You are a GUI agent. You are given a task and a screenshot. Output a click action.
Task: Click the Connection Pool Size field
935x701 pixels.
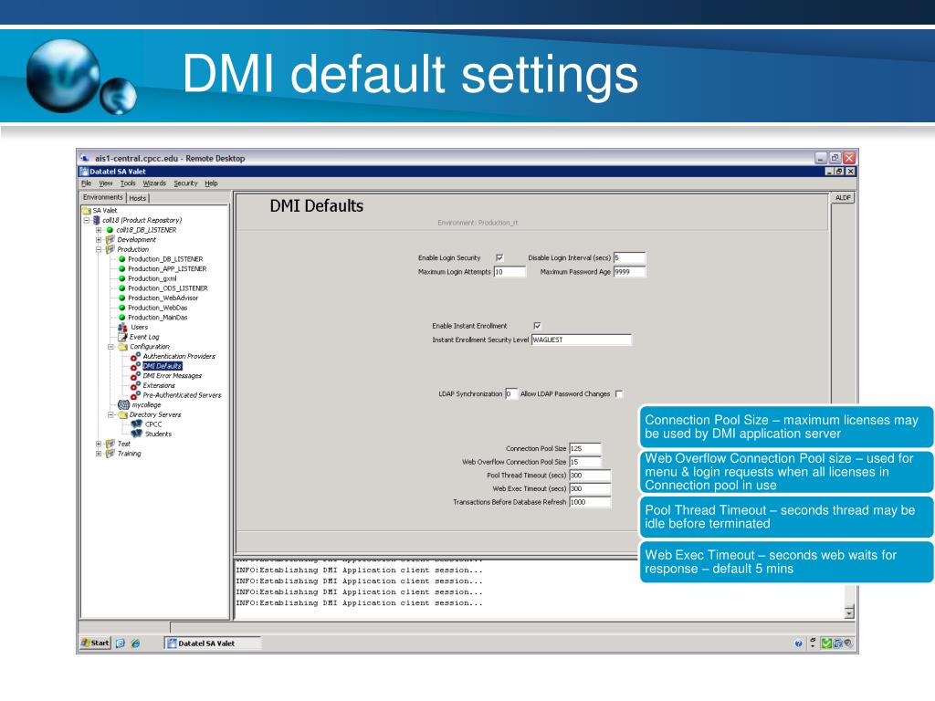tap(585, 448)
